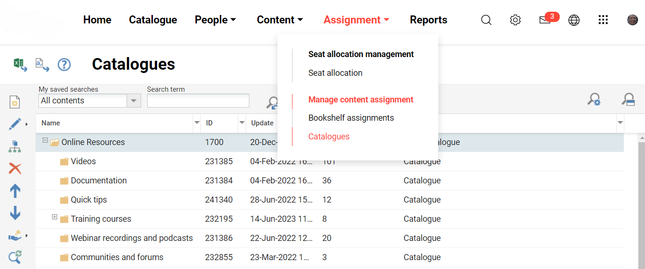The image size is (645, 269).
Task: Open the help question mark icon
Action: pyautogui.click(x=64, y=65)
